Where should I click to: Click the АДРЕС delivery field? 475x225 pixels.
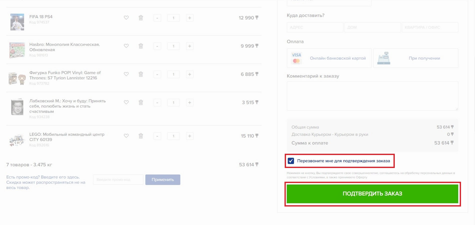(x=315, y=27)
